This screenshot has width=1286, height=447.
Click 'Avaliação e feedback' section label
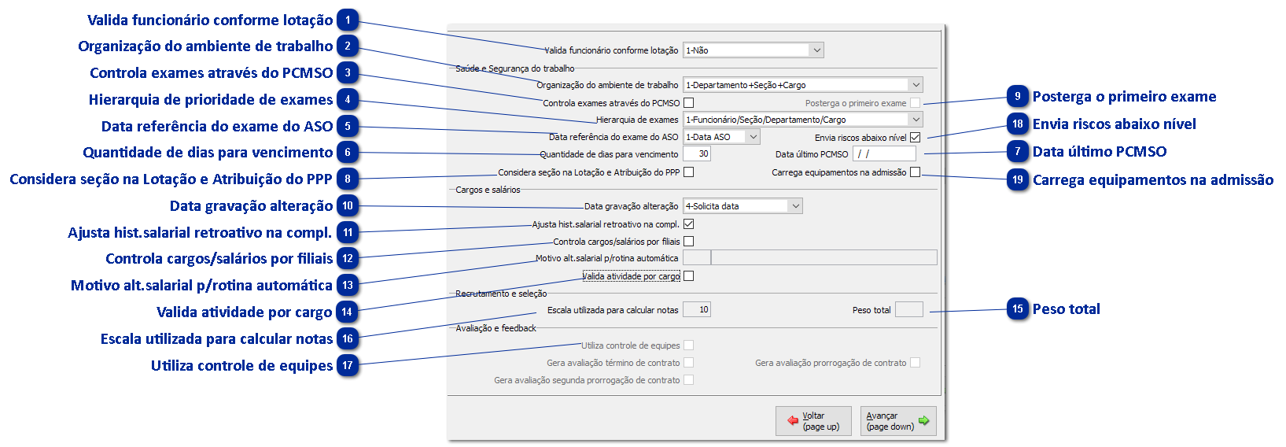pos(496,328)
